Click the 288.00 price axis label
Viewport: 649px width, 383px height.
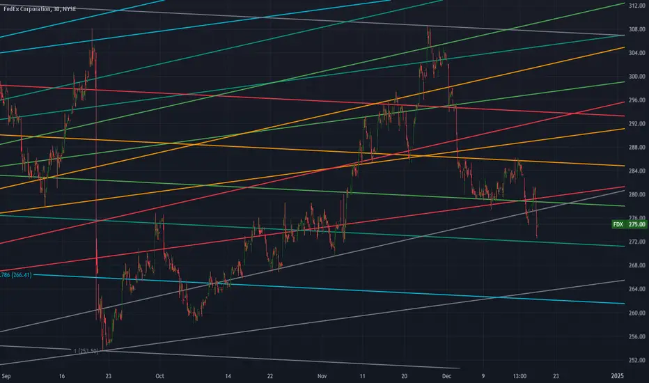click(x=637, y=148)
